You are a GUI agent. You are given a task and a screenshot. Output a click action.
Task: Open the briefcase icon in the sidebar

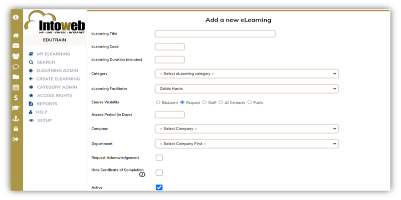(16, 45)
